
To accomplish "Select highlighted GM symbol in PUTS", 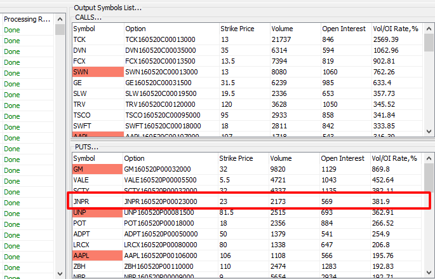I will (97, 169).
